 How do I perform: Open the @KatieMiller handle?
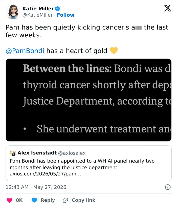[37, 15]
